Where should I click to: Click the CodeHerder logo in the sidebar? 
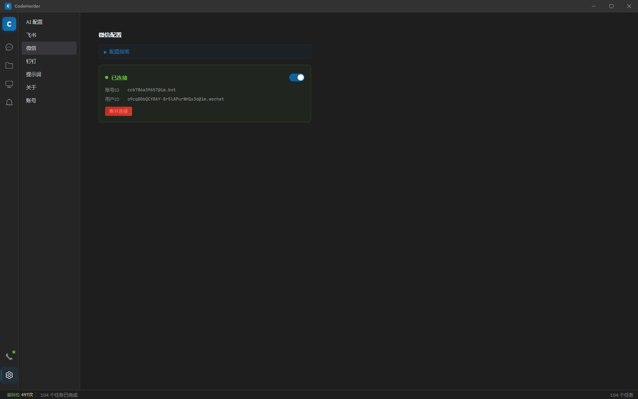pyautogui.click(x=9, y=24)
